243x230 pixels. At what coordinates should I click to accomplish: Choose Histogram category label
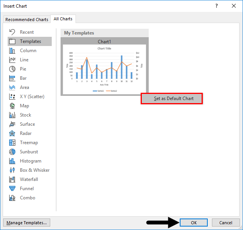tap(31, 161)
